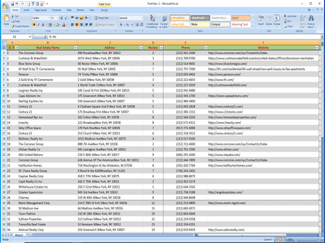Switch to Normal view in status bar
The image size is (325, 243).
point(277,240)
